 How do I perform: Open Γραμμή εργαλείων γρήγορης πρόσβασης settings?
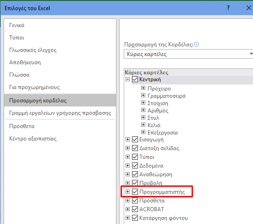(60, 113)
